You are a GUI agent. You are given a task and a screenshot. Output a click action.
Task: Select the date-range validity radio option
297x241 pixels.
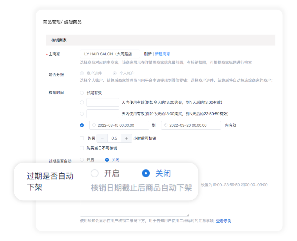click(82, 125)
